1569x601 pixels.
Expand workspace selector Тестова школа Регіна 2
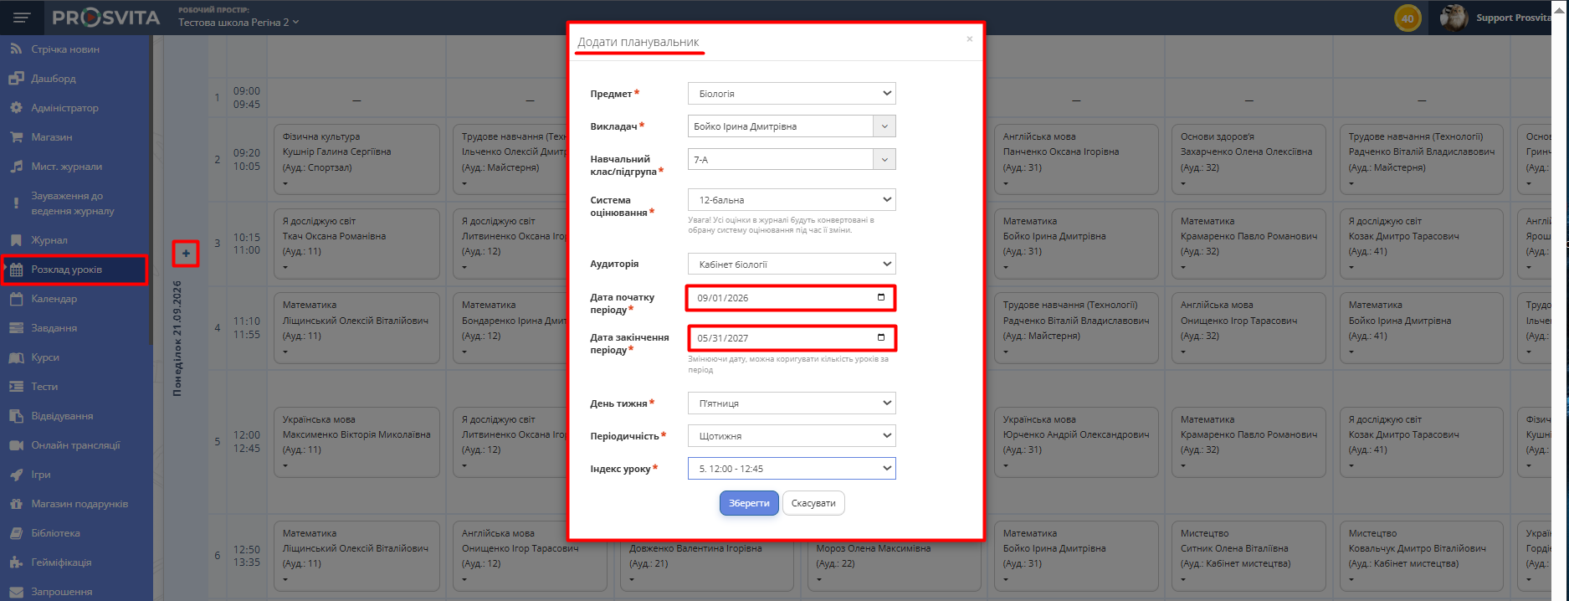point(238,23)
